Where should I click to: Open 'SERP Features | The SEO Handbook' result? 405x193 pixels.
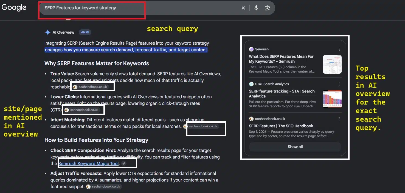point(281,126)
